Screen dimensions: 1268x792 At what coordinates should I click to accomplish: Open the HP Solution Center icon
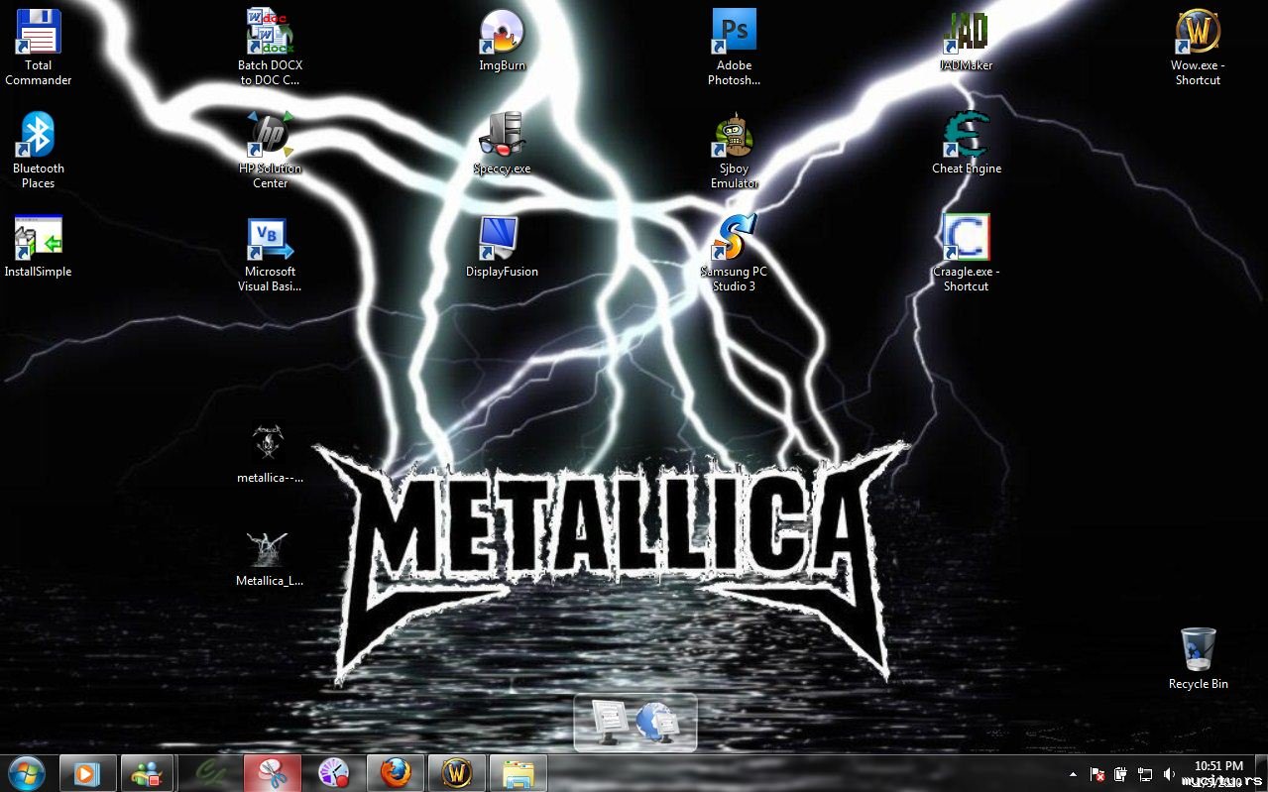click(270, 151)
